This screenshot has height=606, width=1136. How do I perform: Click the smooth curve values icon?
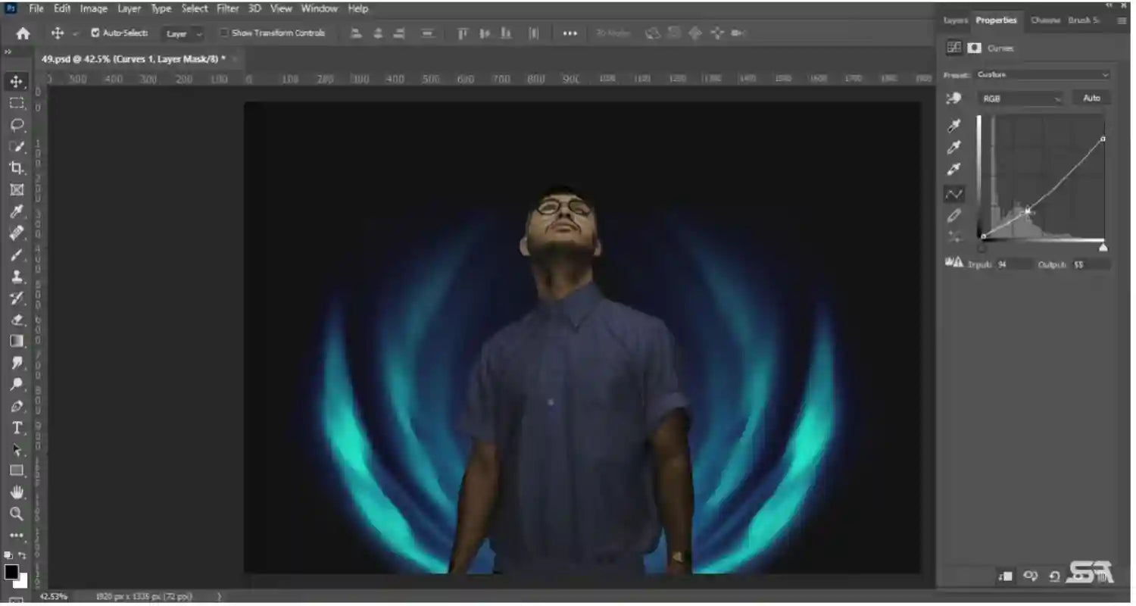point(954,237)
